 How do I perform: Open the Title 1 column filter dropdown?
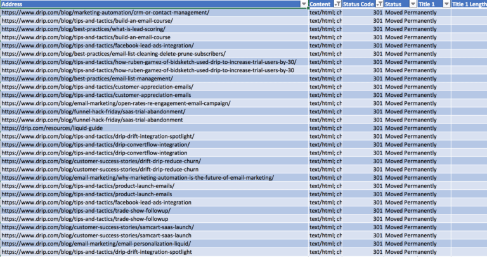446,4
